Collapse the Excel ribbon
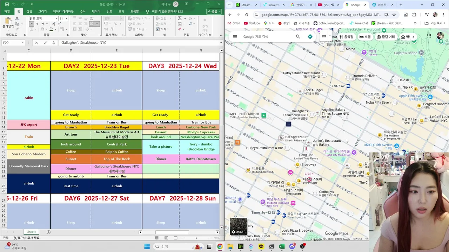 coord(221,35)
